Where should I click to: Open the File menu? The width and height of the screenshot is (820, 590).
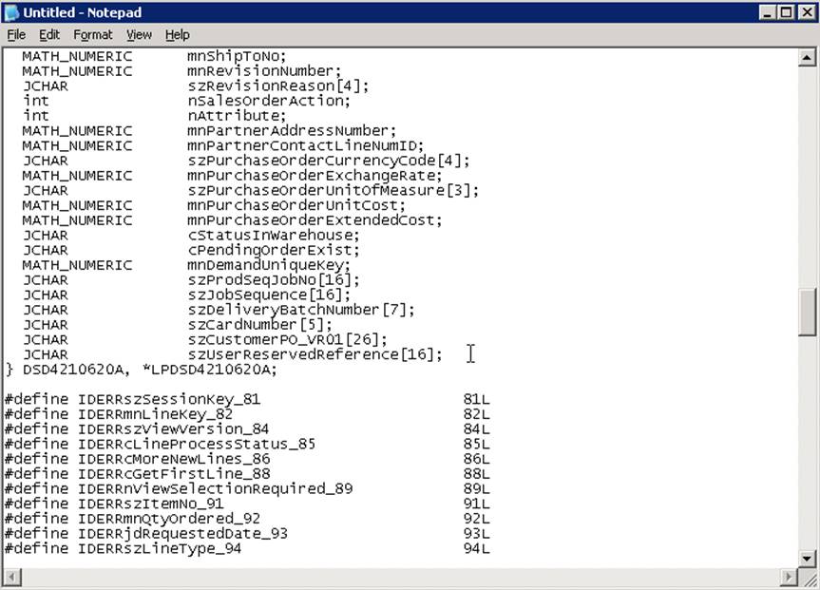pos(16,35)
